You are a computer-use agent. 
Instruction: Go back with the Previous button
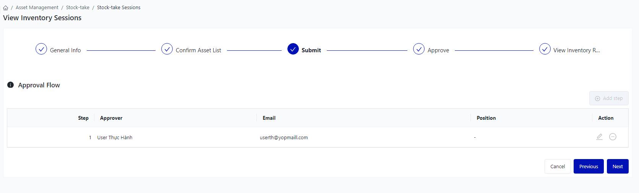click(589, 166)
